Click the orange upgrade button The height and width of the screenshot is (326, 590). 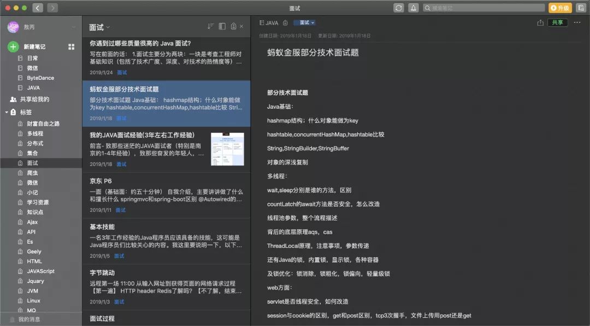pos(560,8)
